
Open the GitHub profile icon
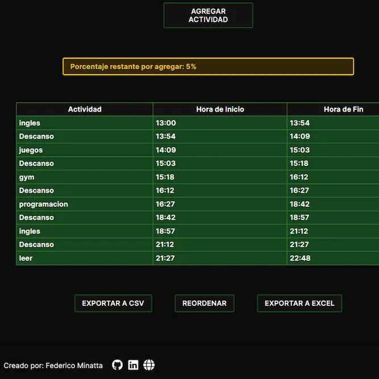pos(117,365)
